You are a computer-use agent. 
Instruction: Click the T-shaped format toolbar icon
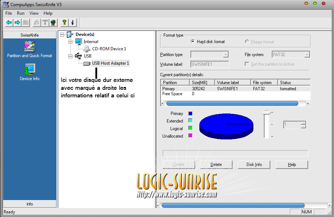click(45, 22)
